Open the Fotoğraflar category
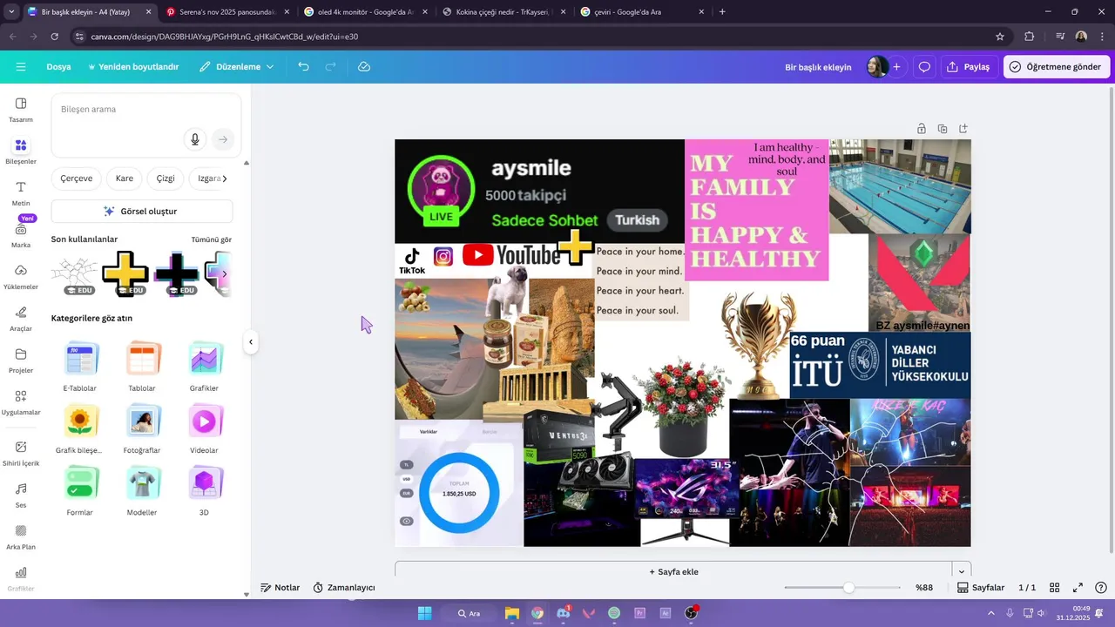The image size is (1115, 627). click(142, 428)
